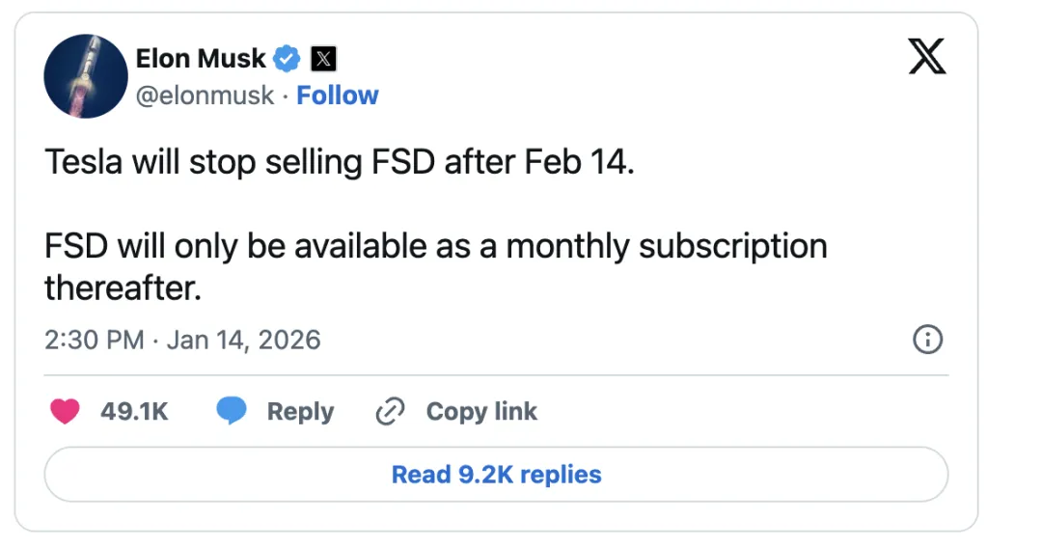Click the Jan 14, 2026 date
This screenshot has width=1042, height=547.
click(x=243, y=341)
